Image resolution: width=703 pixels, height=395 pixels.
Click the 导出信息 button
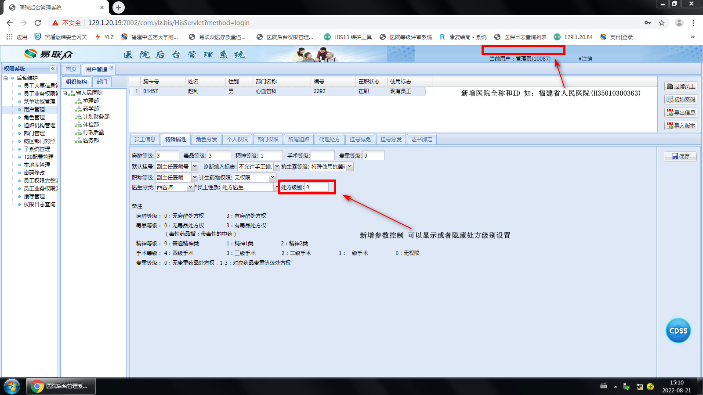[x=681, y=113]
